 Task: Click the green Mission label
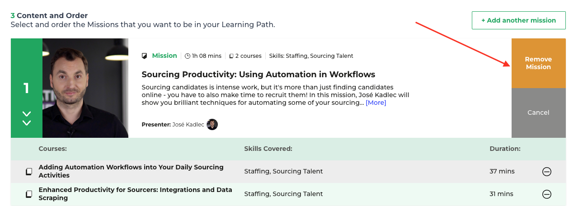tap(165, 56)
